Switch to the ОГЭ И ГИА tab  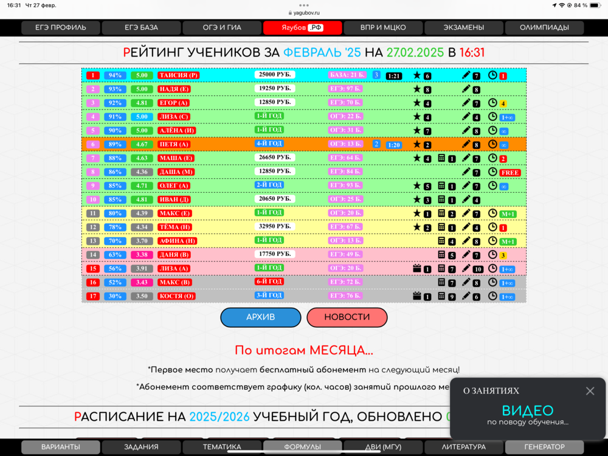coord(222,27)
